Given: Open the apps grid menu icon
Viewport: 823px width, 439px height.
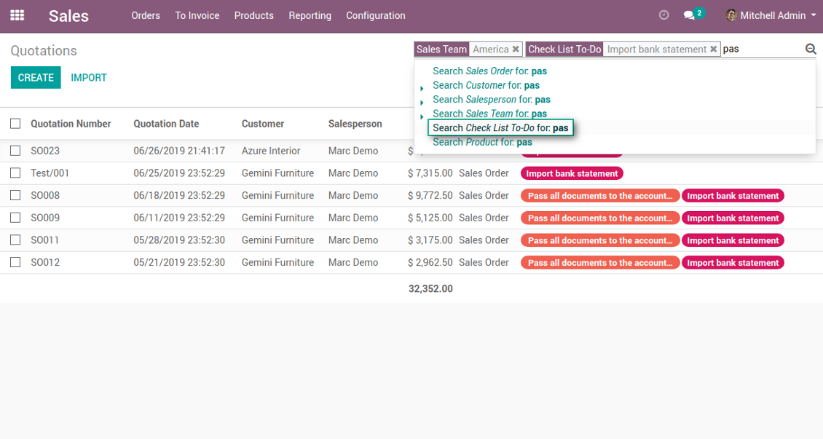Looking at the screenshot, I should [17, 15].
